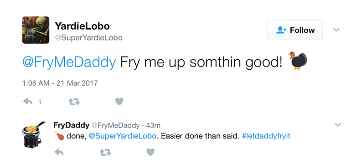Open the FryDaddy display name in the reply
This screenshot has width=361, height=164.
(x=71, y=125)
